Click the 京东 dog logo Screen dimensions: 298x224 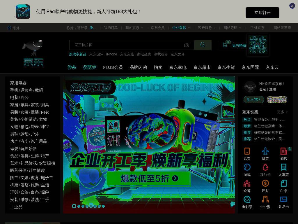[33, 53]
